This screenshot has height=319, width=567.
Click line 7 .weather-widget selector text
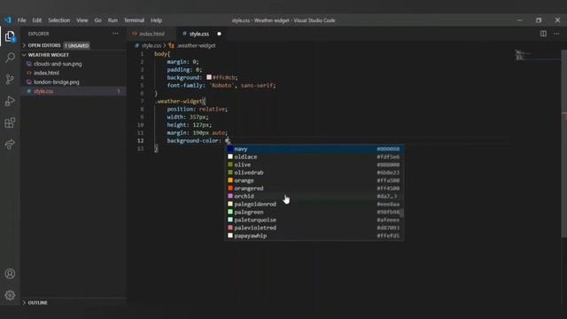(x=180, y=101)
